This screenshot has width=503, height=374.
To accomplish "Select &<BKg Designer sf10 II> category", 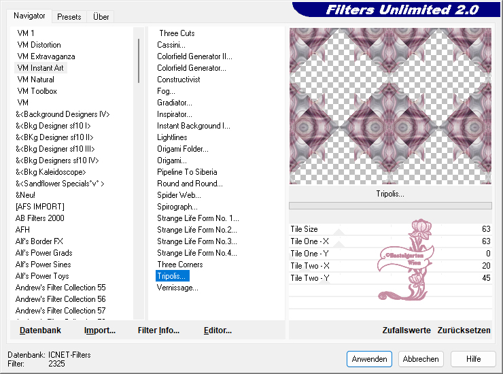I will click(x=54, y=137).
